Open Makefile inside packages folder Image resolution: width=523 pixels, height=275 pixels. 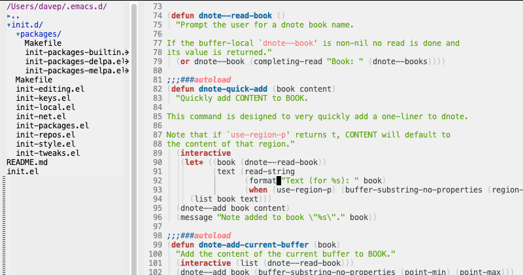(43, 43)
